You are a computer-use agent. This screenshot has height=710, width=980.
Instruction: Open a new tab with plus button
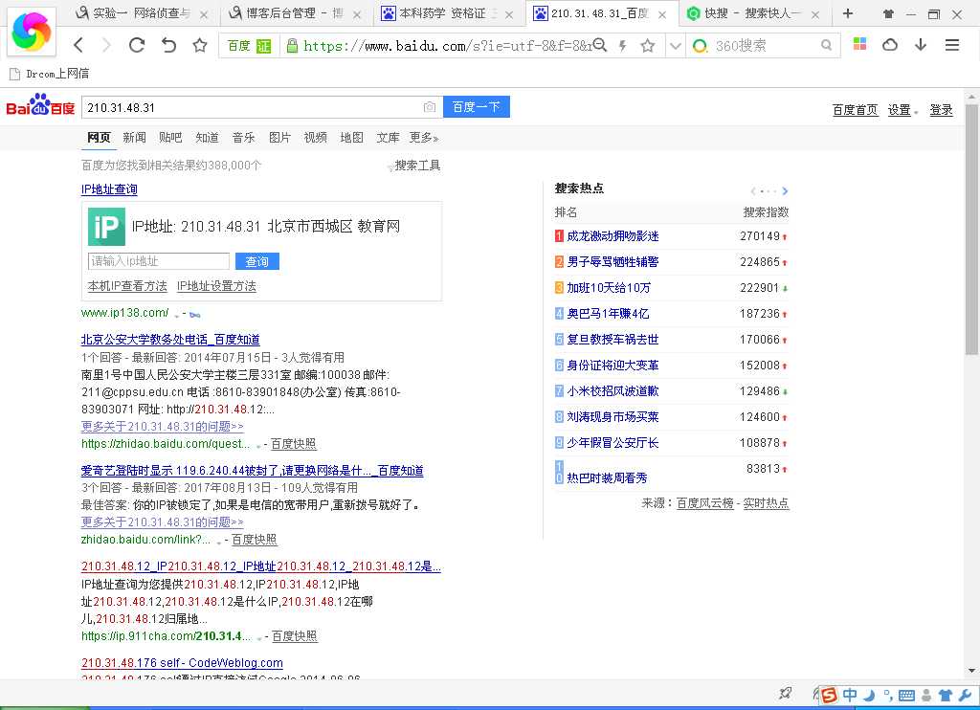[x=848, y=13]
